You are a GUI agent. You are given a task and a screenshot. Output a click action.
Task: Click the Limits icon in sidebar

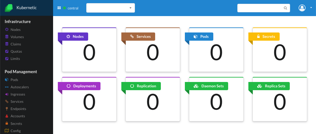(x=7, y=59)
